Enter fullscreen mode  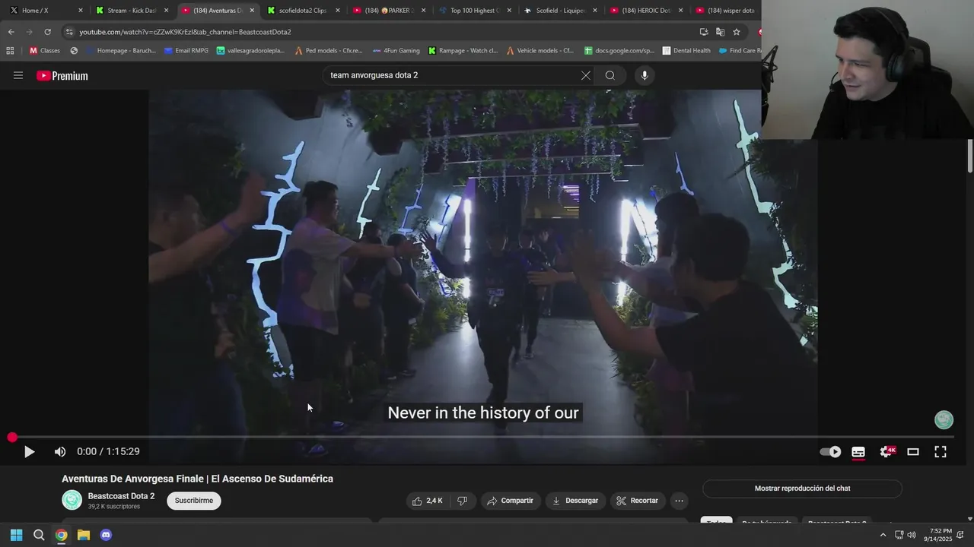point(941,452)
